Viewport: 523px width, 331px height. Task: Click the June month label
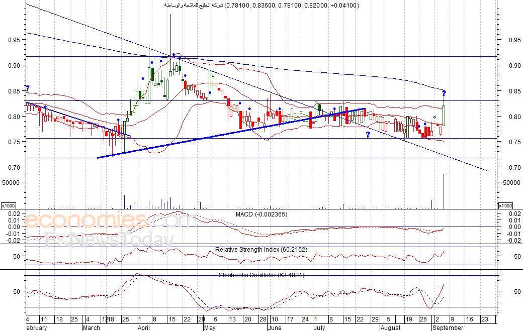275,327
